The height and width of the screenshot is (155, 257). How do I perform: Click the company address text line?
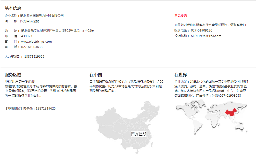57,31
